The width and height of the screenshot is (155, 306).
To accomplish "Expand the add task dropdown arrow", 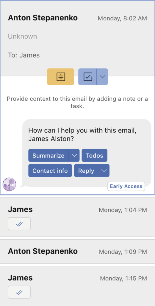I will tap(102, 77).
